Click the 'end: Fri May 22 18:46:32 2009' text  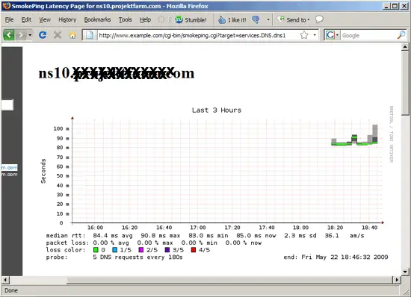(336, 257)
